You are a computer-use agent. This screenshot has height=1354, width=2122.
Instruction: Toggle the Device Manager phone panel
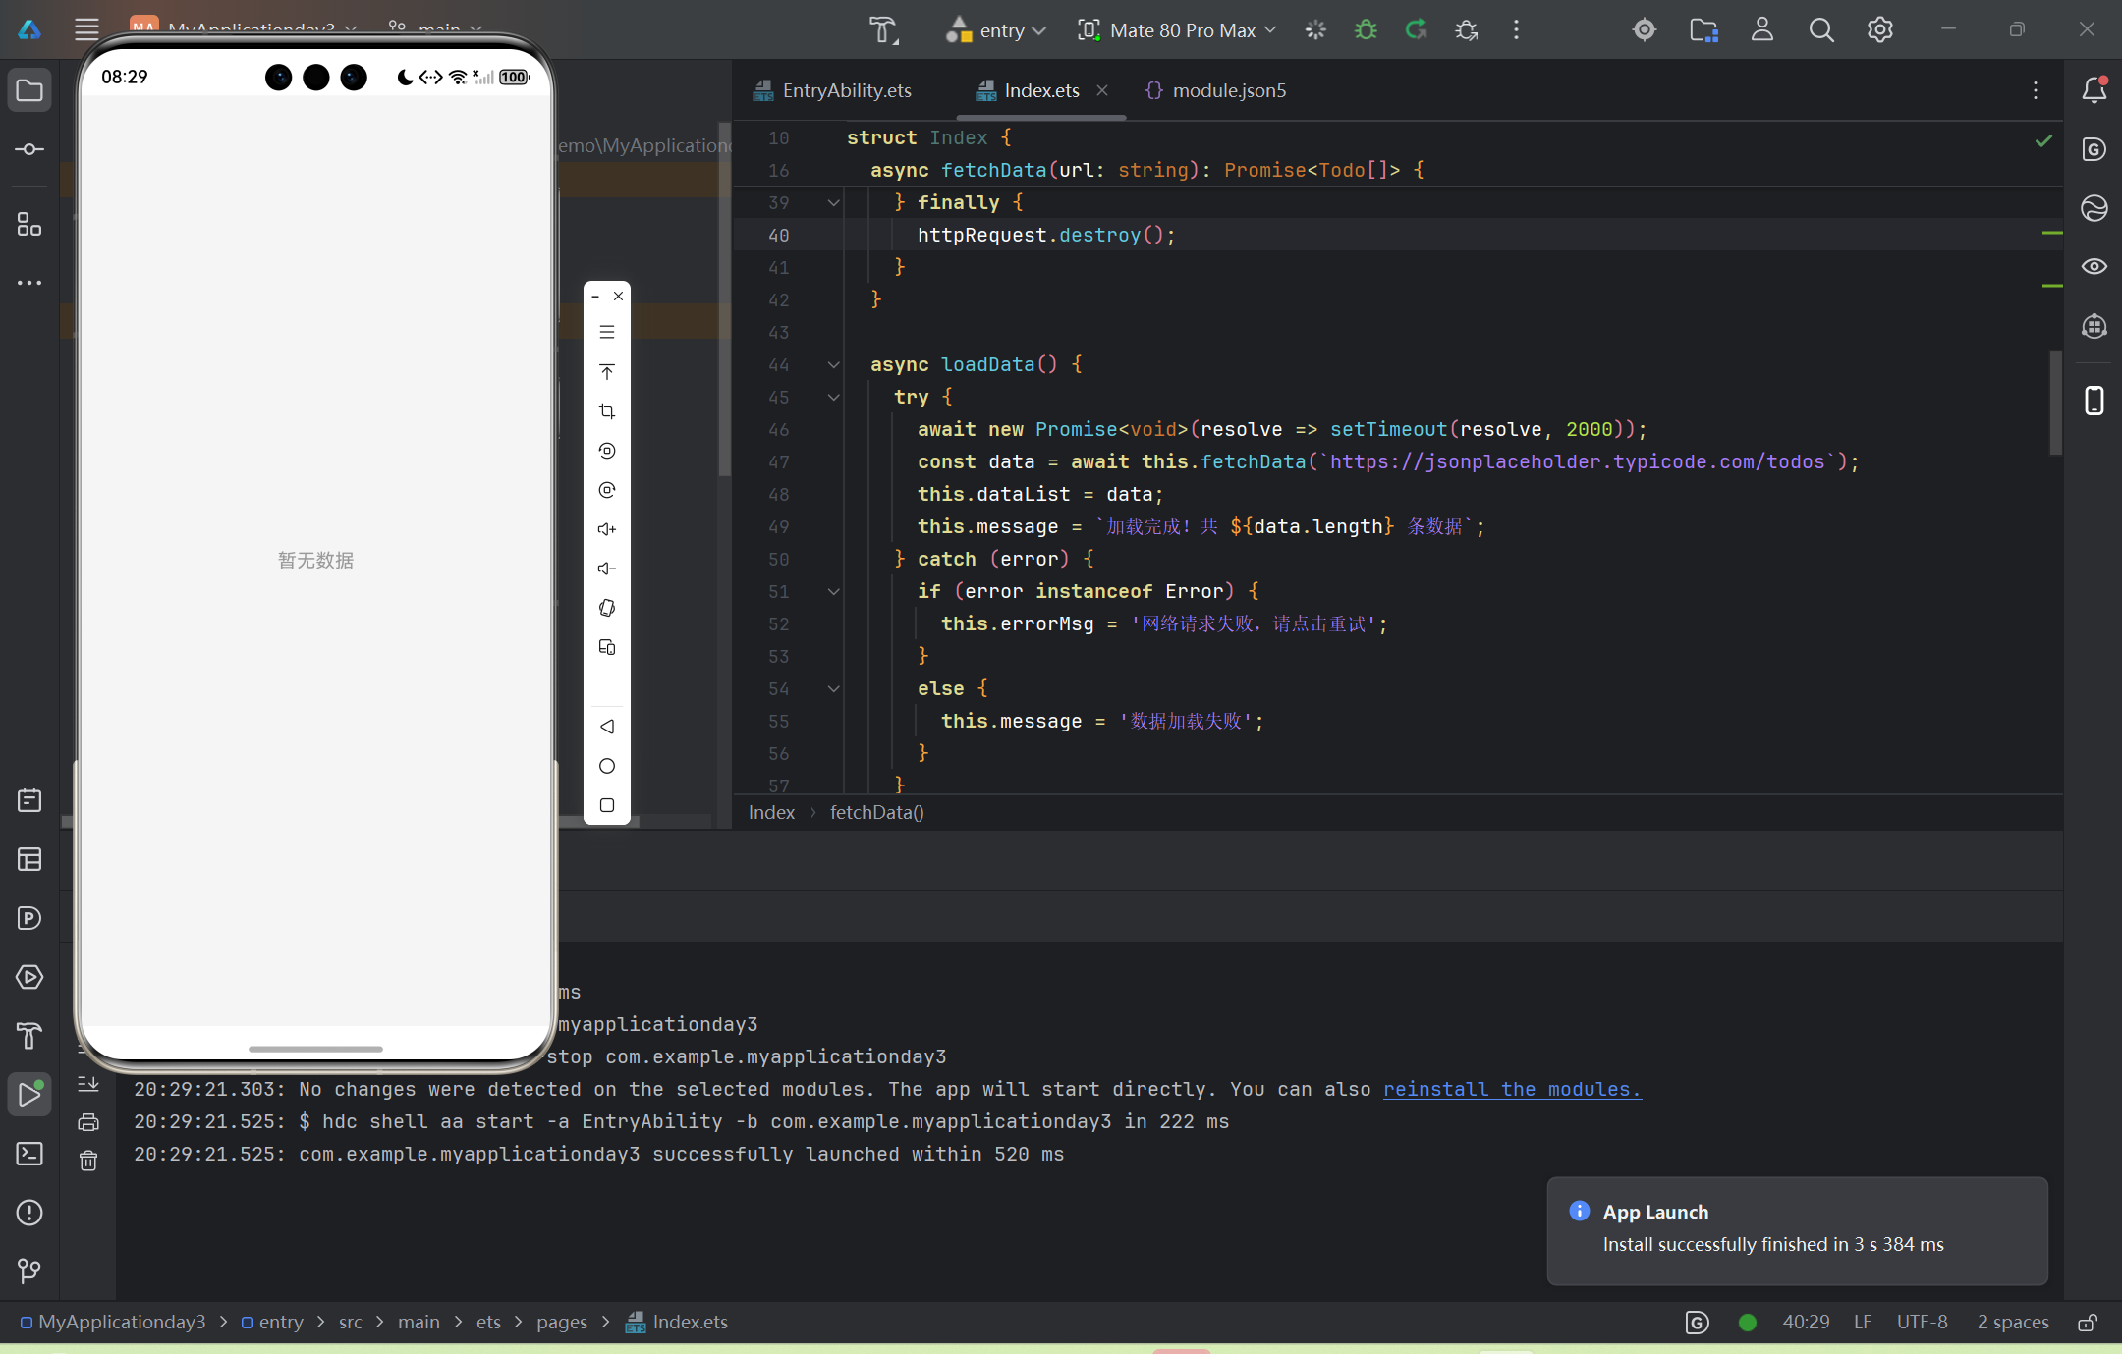pyautogui.click(x=2094, y=401)
